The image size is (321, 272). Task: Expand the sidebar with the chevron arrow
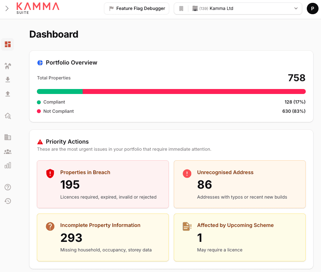[7, 9]
